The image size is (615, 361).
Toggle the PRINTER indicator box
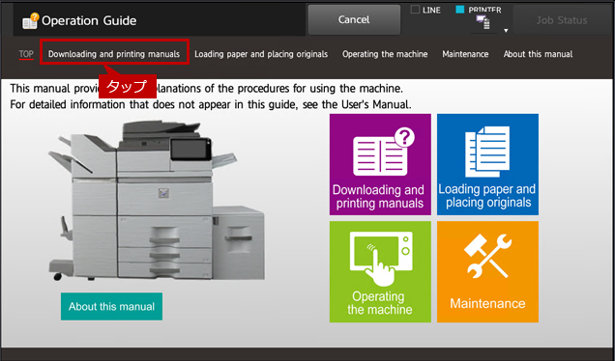[460, 10]
